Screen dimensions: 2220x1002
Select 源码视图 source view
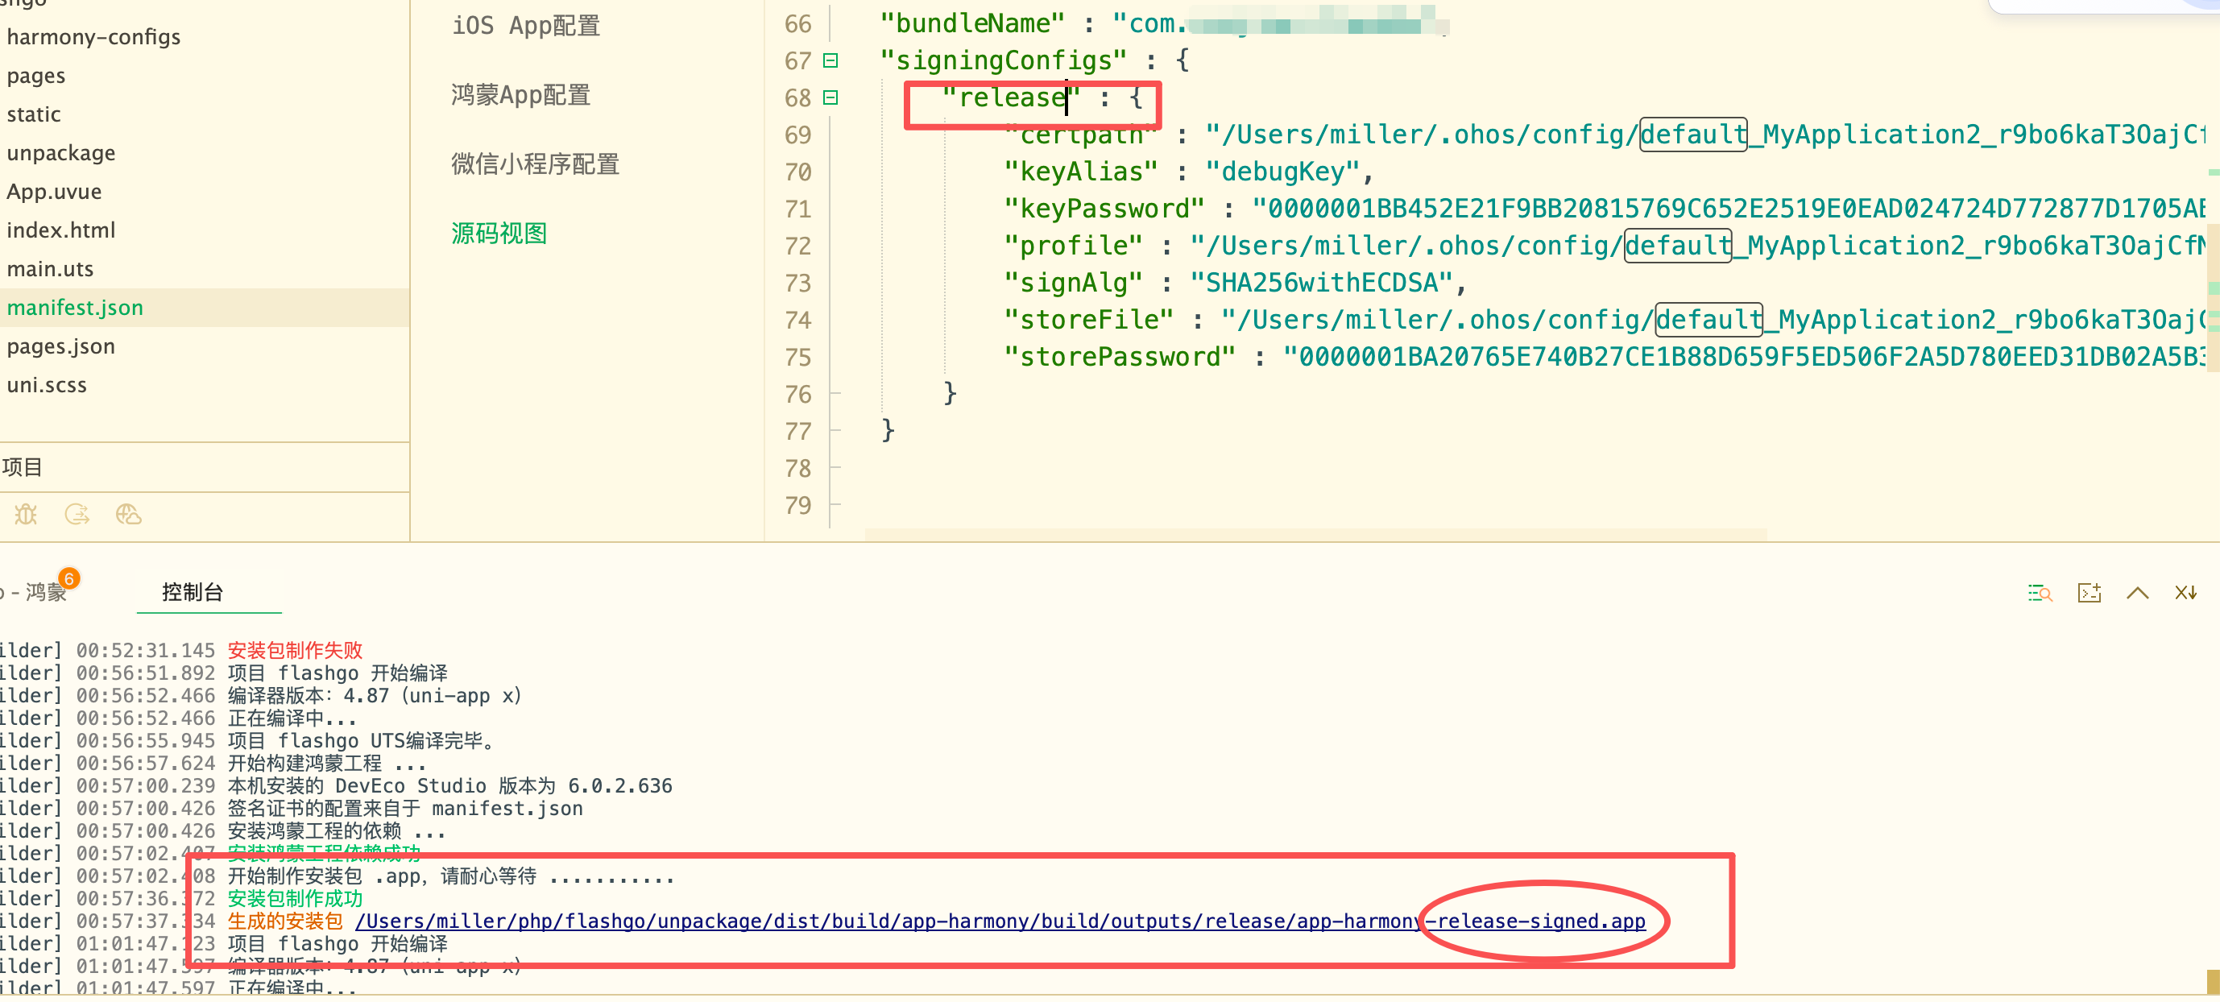[x=499, y=234]
